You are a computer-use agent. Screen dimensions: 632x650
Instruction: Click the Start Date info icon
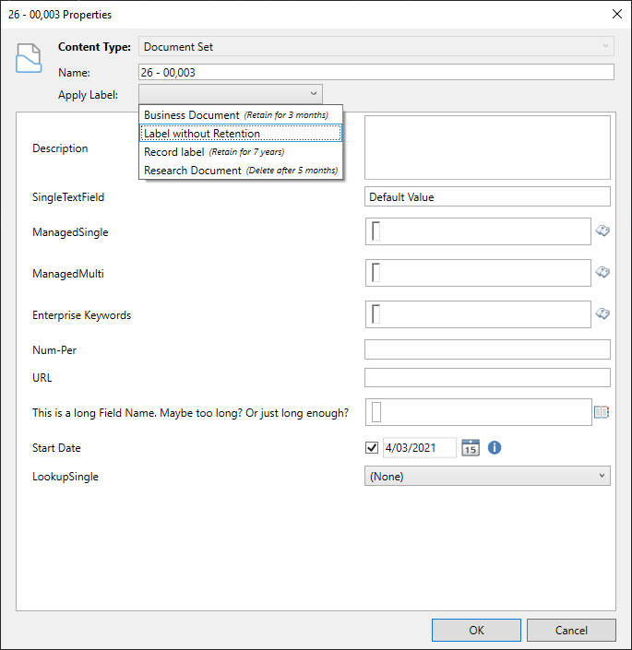click(495, 448)
